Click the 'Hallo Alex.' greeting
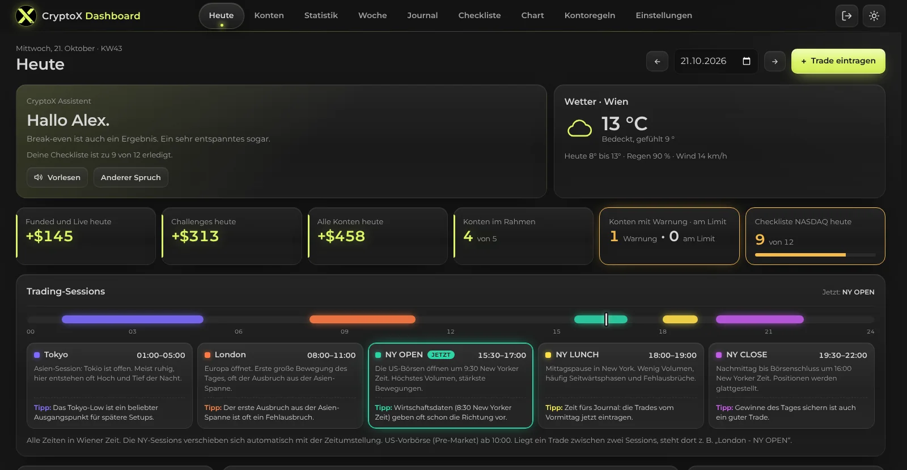Image resolution: width=907 pixels, height=470 pixels. [68, 120]
